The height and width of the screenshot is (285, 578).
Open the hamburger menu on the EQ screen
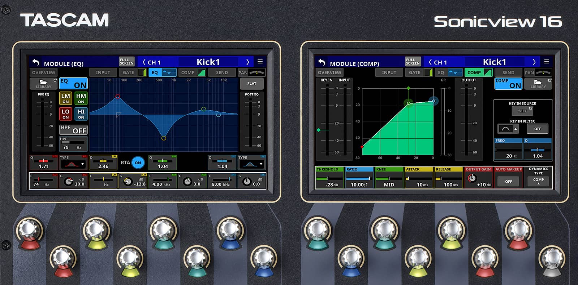point(260,62)
